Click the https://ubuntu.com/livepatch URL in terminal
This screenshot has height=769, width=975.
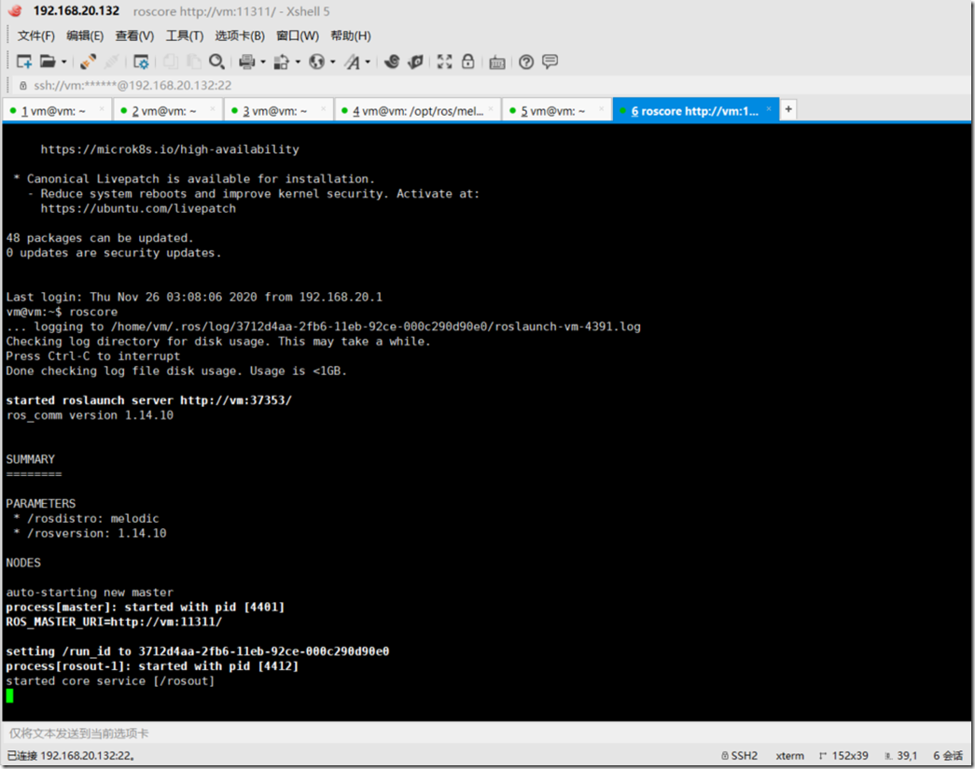tap(138, 208)
